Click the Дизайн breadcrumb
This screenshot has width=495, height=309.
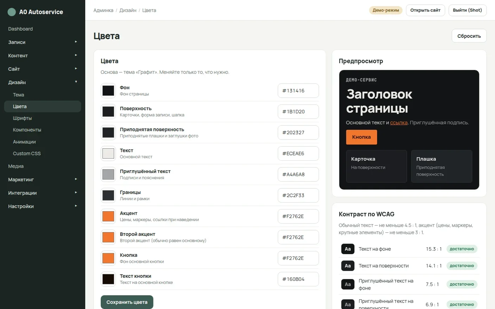coord(128,10)
